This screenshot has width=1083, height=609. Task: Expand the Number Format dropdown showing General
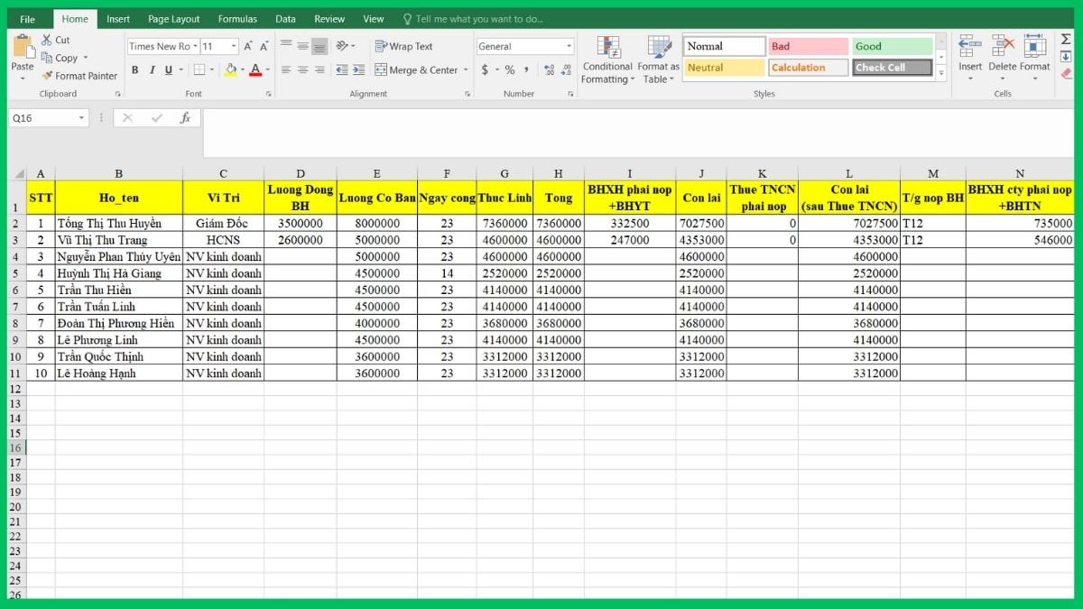(x=569, y=46)
